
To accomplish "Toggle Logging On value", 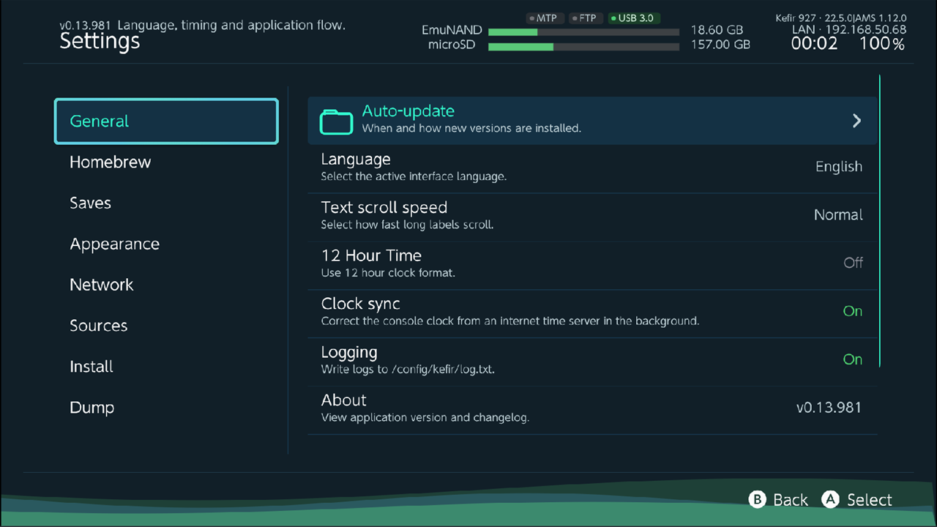I will click(853, 359).
